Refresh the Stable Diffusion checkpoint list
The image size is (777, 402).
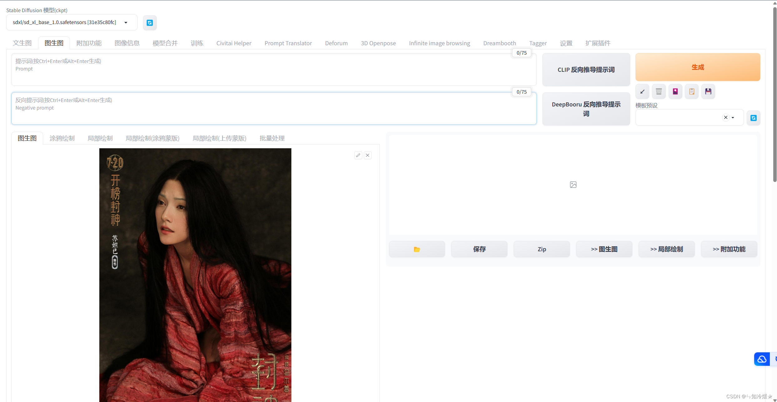tap(150, 23)
